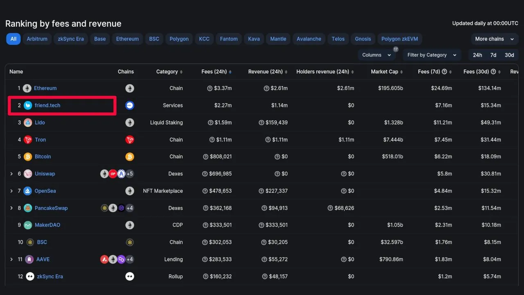Open the zkSync Era protocol link in table
524x295 pixels.
pos(50,277)
